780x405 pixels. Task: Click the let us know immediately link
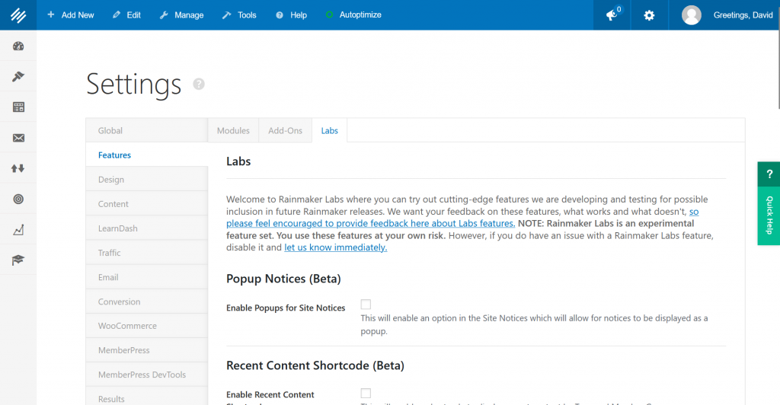tap(335, 247)
